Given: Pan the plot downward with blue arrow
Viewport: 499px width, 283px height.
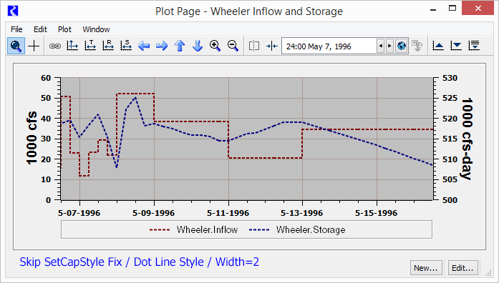Looking at the screenshot, I should [x=198, y=46].
